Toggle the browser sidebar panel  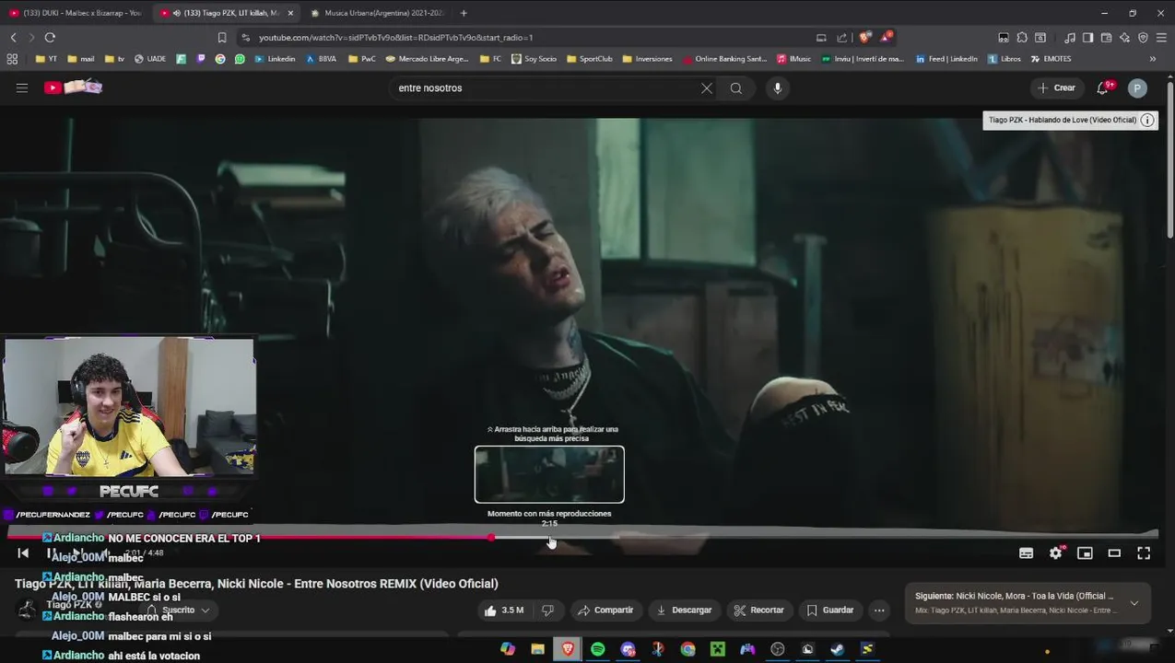click(1087, 38)
